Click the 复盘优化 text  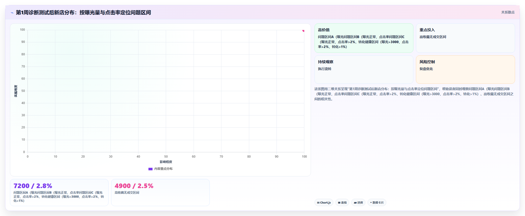[x=426, y=69]
